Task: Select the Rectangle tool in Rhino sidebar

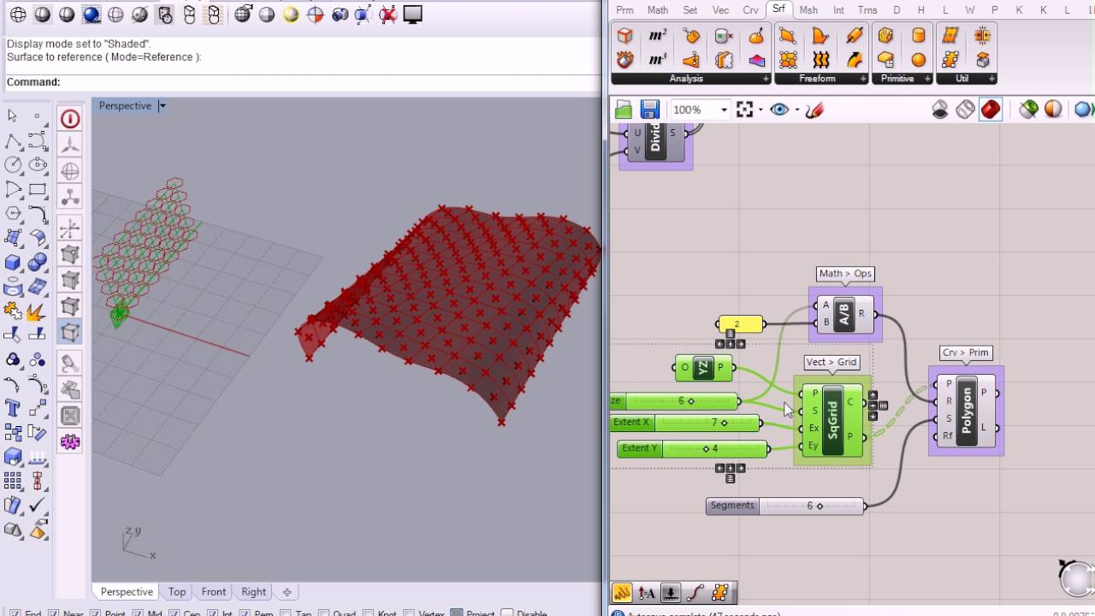Action: pyautogui.click(x=38, y=189)
